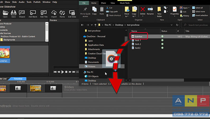Add a blank slide with Add Blank

[x=33, y=14]
